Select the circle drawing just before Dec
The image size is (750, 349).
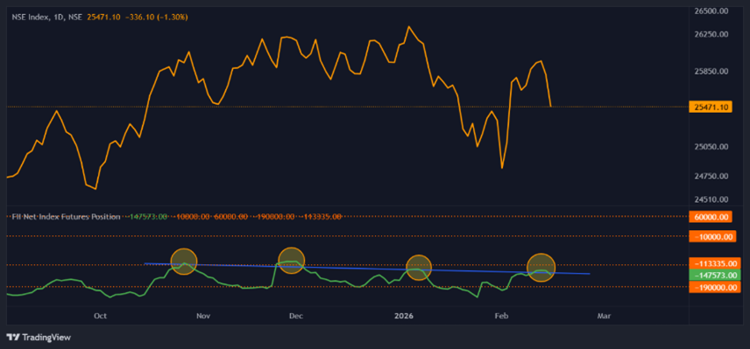[x=291, y=261]
